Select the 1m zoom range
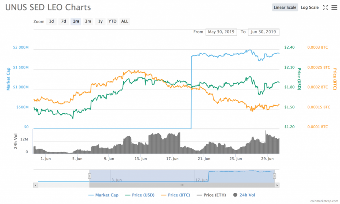340x204 pixels. 76,21
